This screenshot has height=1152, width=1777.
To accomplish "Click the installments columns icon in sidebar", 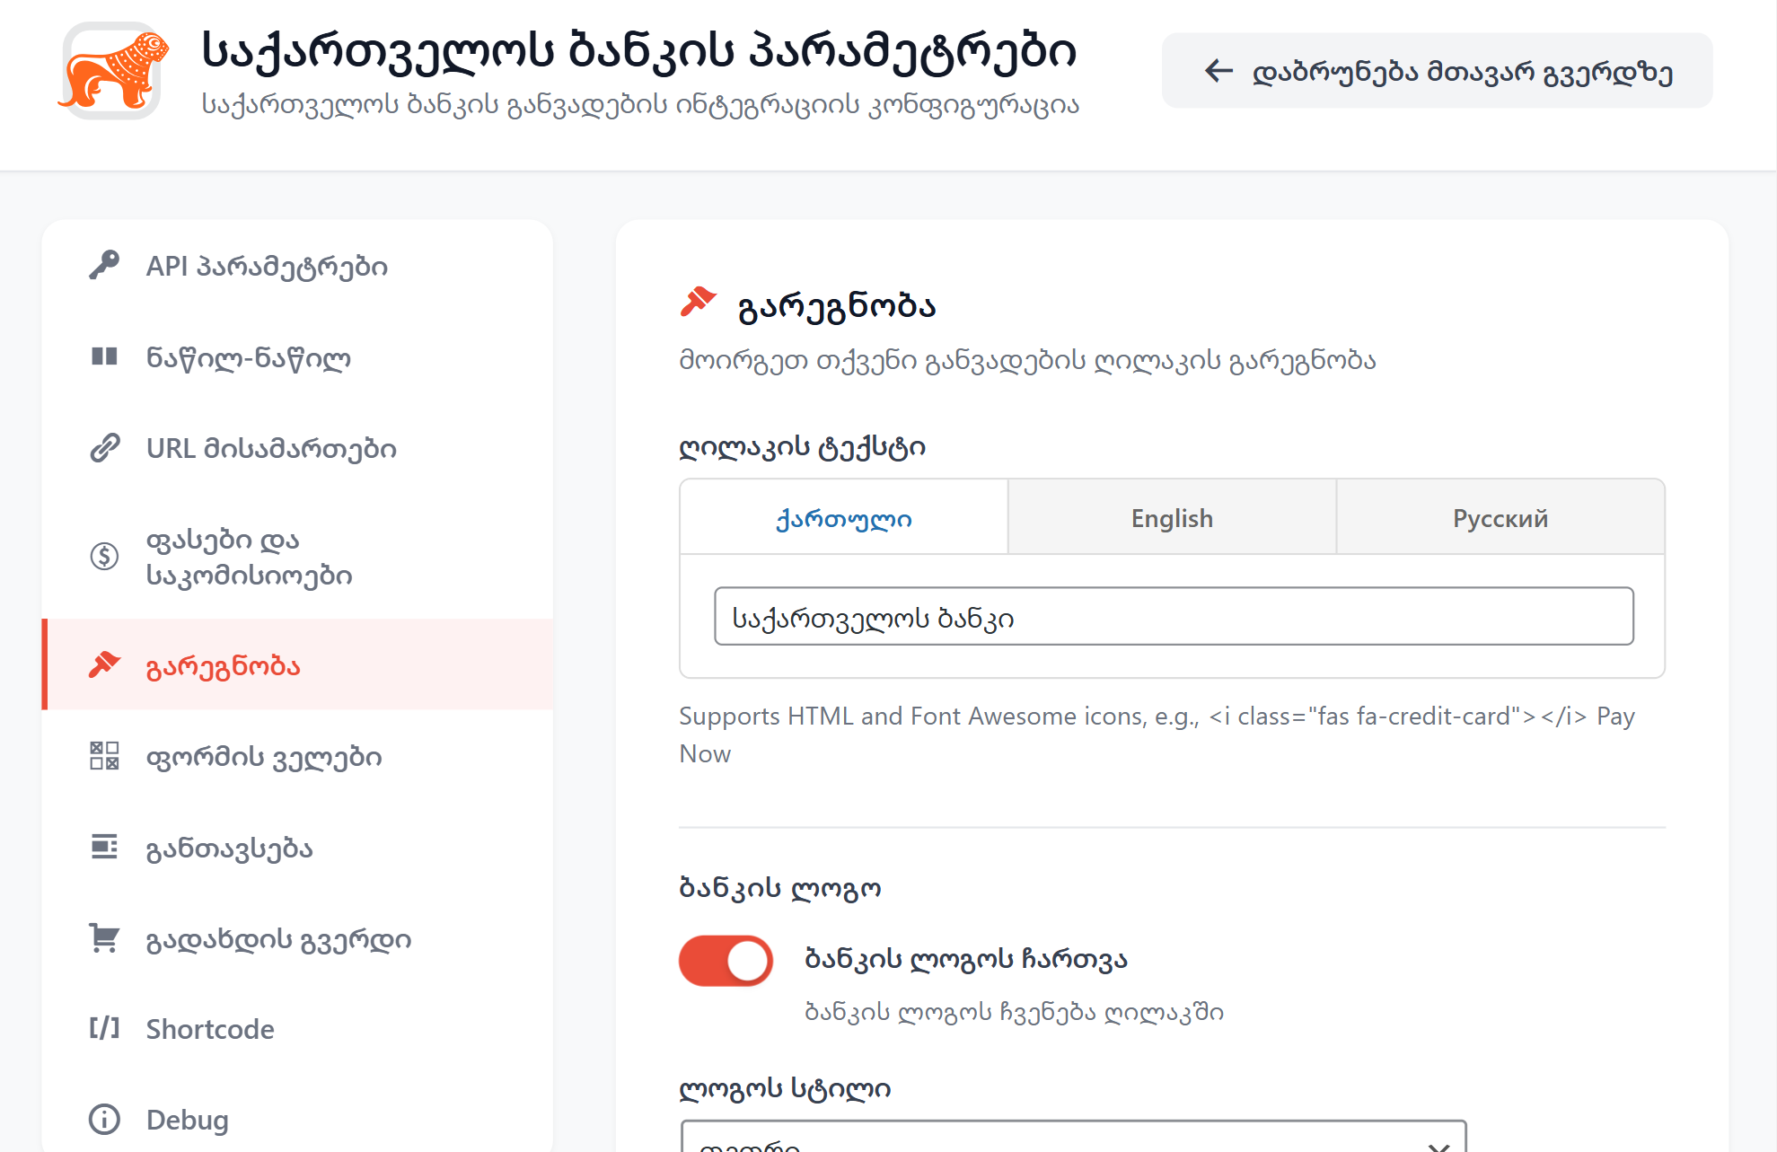I will pos(104,357).
